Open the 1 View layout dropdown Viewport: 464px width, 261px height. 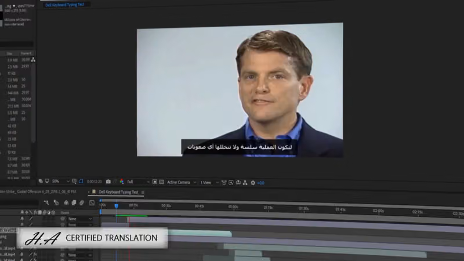[209, 183]
